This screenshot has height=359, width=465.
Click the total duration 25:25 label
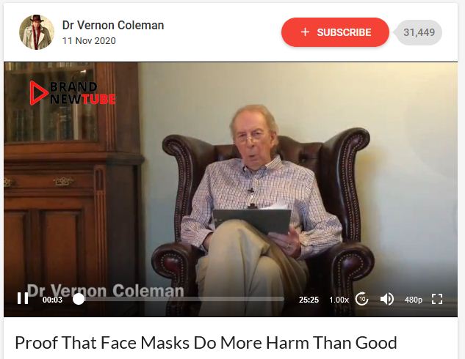click(309, 300)
